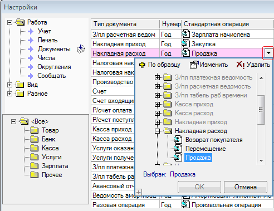
Task: Expand the 'Разное' settings folder
Action: click(x=9, y=94)
